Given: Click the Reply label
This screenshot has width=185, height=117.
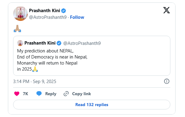Looking at the screenshot, I should [x=51, y=94].
